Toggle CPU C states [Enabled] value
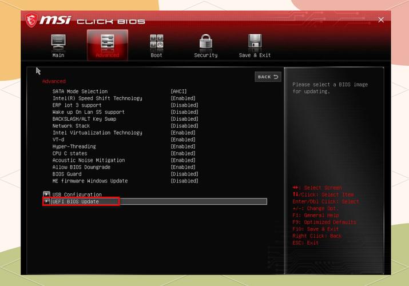The width and height of the screenshot is (409, 286). pos(183,153)
